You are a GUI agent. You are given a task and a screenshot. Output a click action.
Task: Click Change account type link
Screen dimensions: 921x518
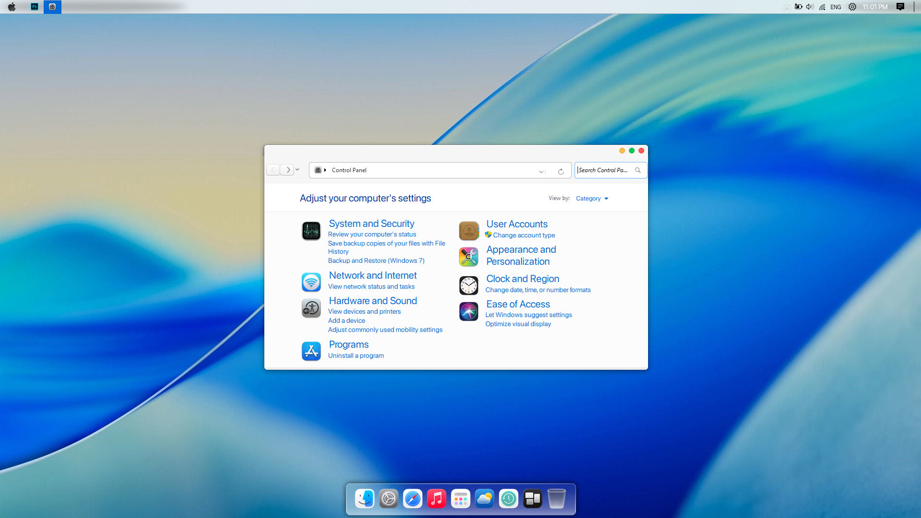524,235
